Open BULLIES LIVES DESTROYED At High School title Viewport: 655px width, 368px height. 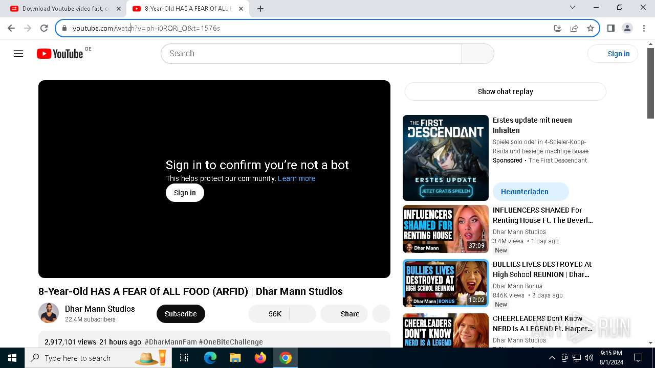pos(542,269)
